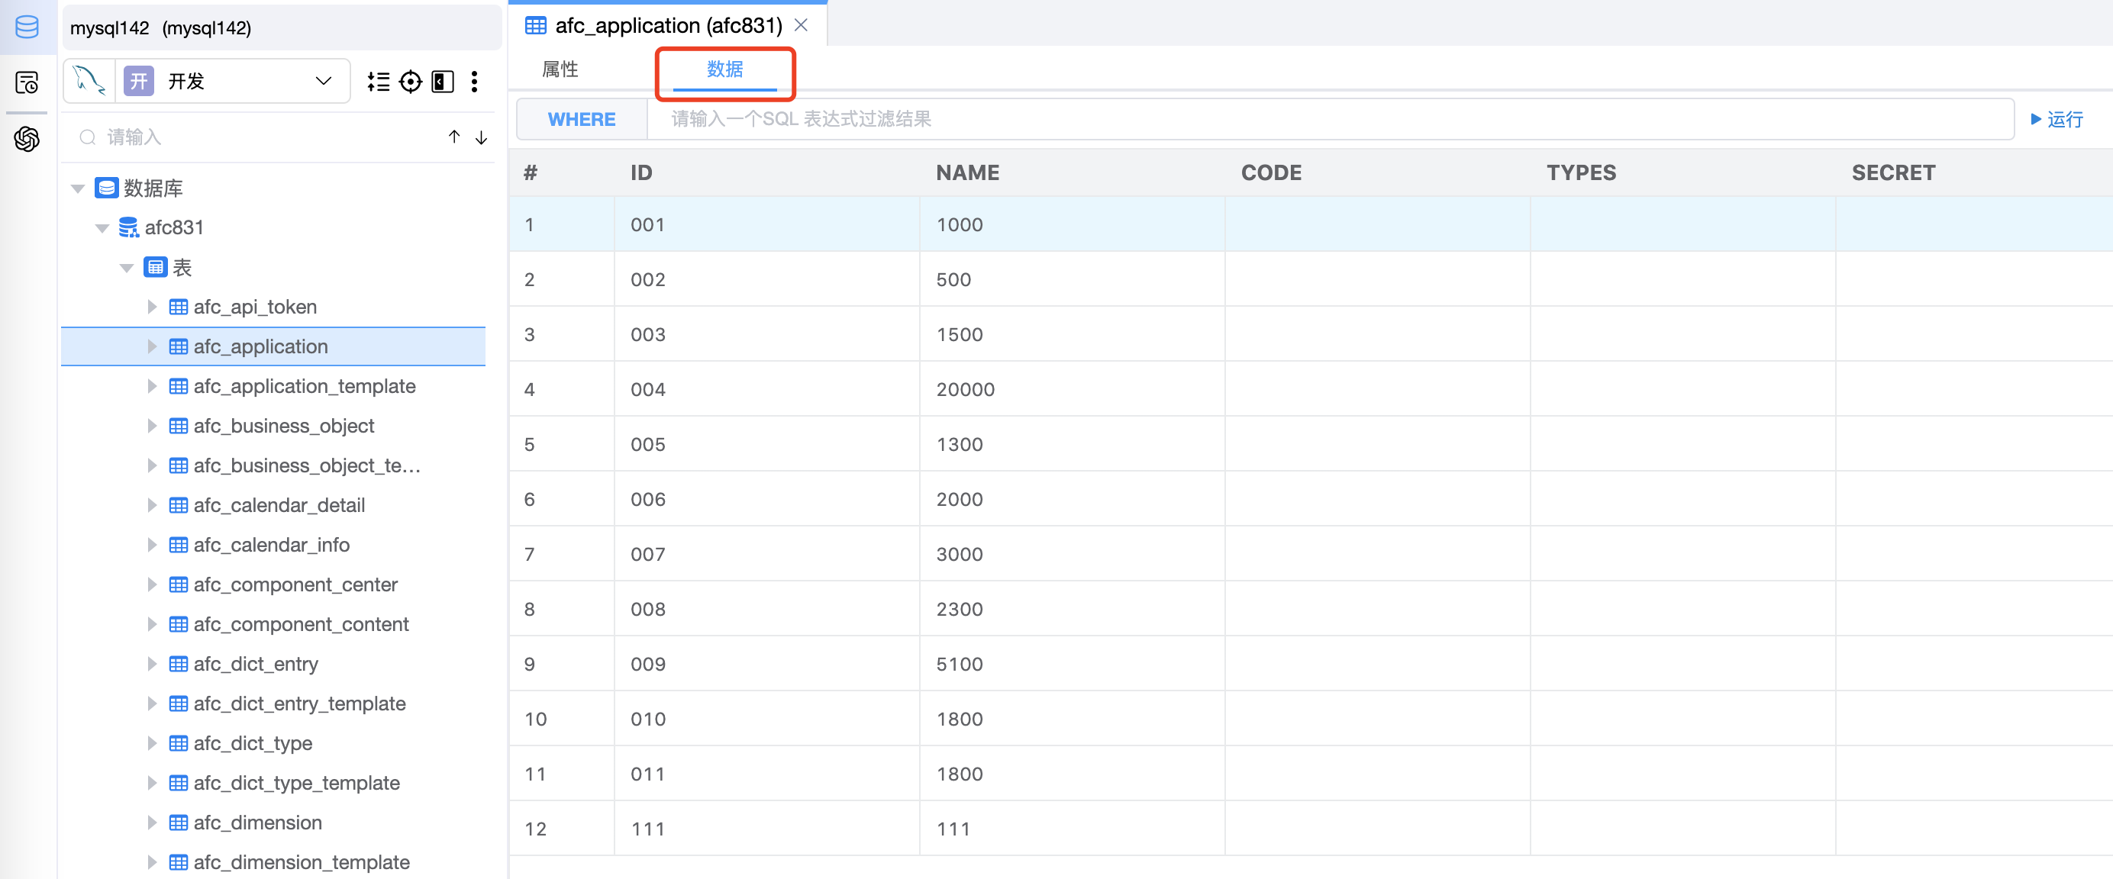Click the down arrow in search box
The image size is (2113, 879).
click(482, 137)
